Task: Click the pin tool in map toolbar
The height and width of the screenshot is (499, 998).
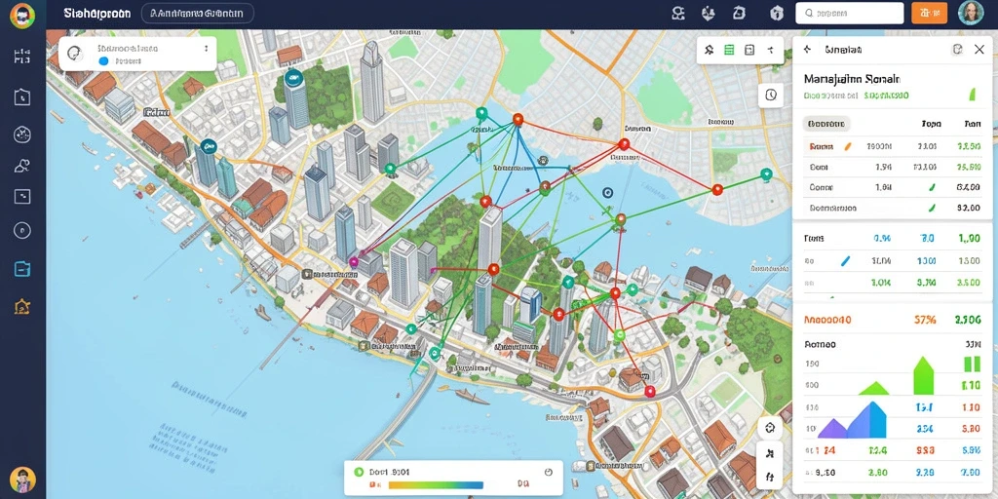Action: 710,50
